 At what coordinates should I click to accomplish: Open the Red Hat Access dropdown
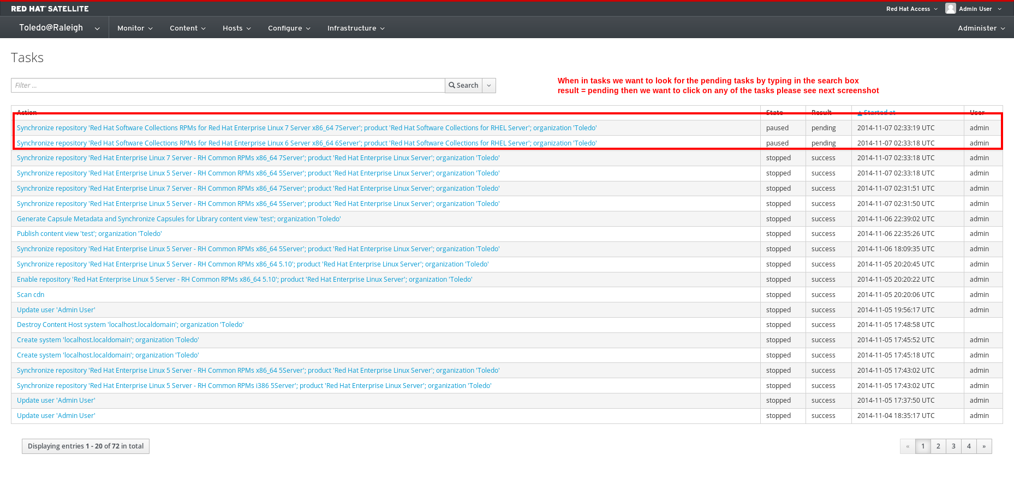pyautogui.click(x=911, y=9)
